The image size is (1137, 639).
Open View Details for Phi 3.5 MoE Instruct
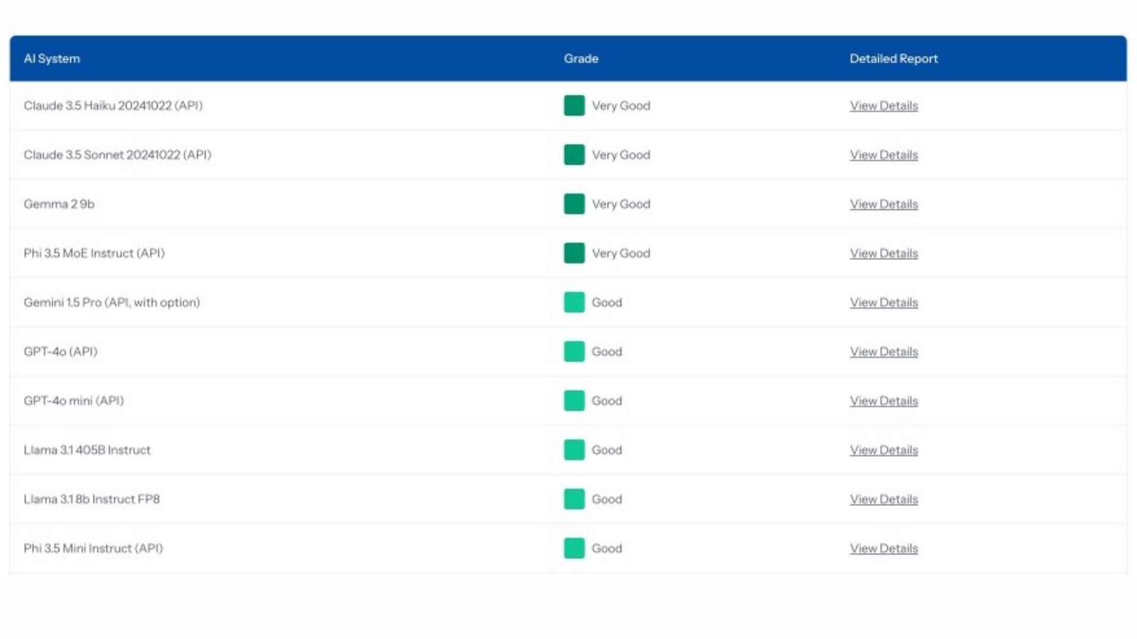click(x=884, y=253)
